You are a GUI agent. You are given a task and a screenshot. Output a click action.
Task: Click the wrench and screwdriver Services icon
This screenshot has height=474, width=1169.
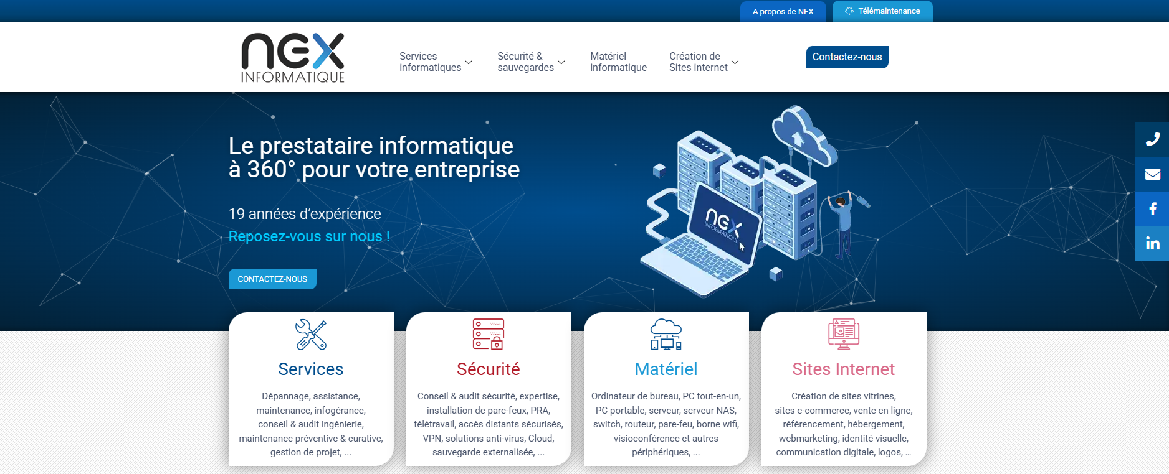point(311,335)
